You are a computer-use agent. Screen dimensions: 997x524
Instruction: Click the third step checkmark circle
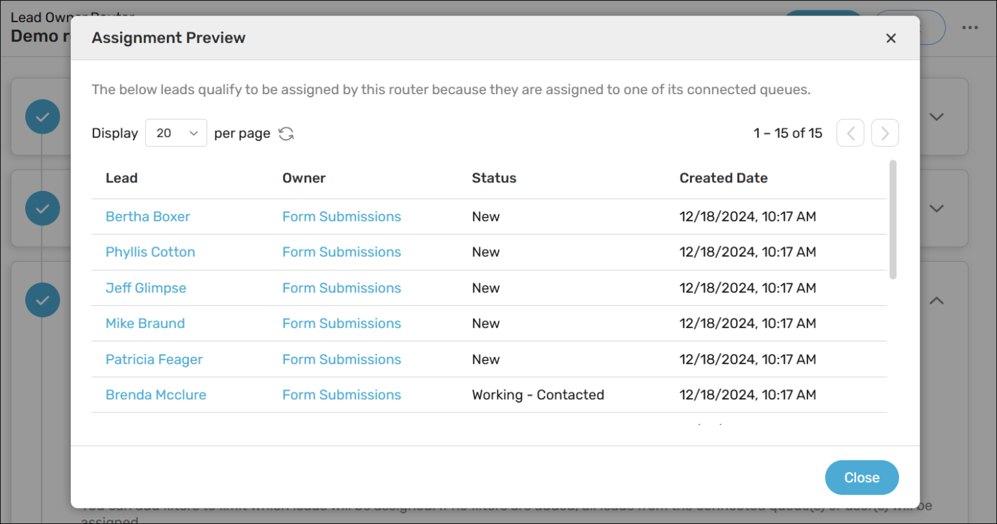[43, 301]
